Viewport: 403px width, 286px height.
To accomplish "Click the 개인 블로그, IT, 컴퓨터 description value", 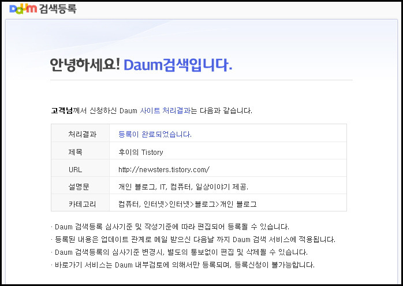I will click(183, 187).
